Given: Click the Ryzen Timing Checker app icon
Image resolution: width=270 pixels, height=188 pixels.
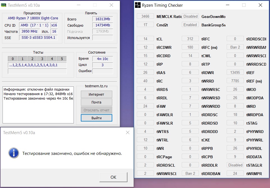Looking at the screenshot, I should 138,5.
